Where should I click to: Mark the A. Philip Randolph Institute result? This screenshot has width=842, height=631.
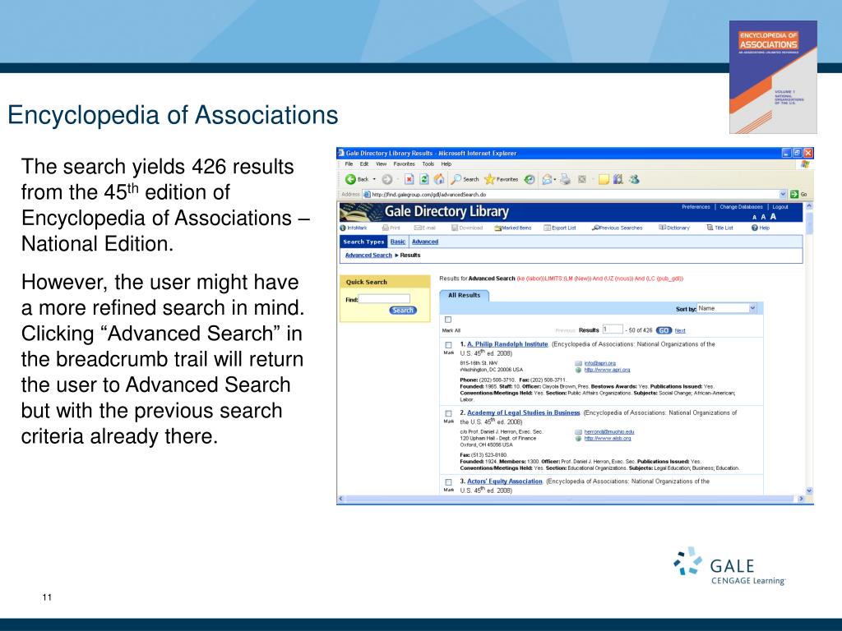[448, 345]
